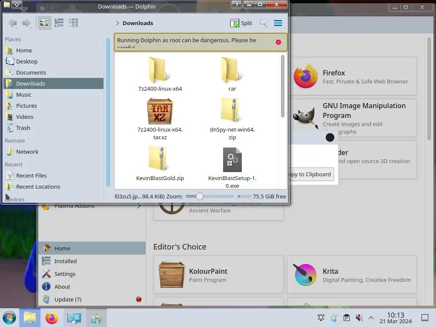Dismiss the root warning message
Image resolution: width=436 pixels, height=327 pixels.
click(278, 42)
